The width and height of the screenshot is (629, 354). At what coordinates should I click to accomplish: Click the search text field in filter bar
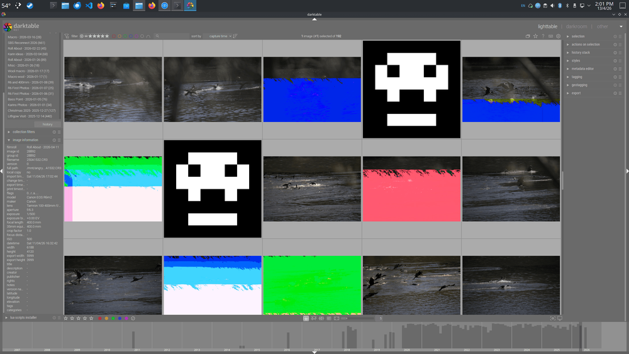[171, 36]
